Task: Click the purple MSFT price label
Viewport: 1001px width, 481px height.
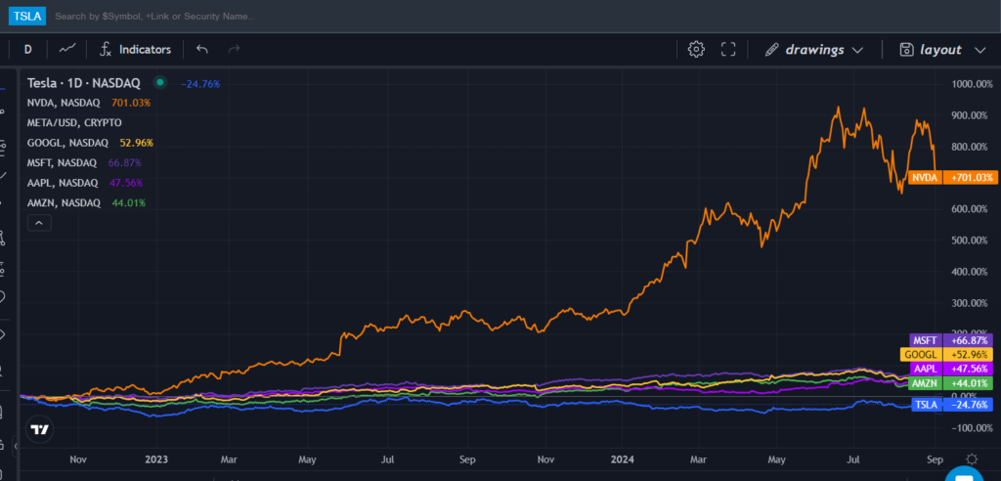Action: coord(925,337)
